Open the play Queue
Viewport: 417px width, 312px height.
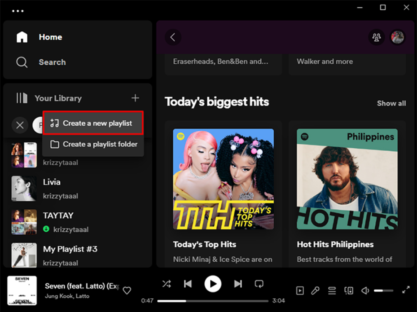tap(332, 290)
